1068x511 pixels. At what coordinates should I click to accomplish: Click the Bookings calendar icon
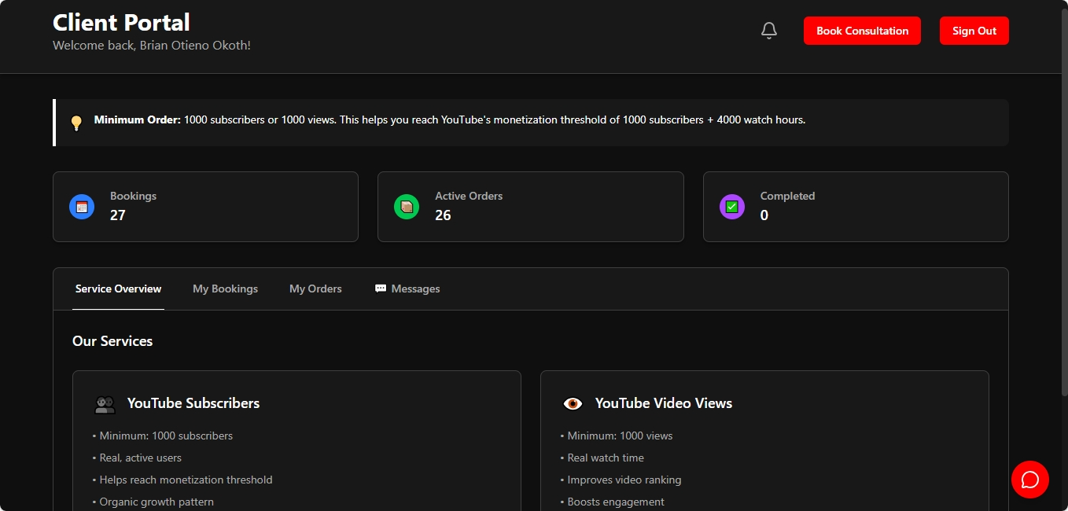[82, 206]
